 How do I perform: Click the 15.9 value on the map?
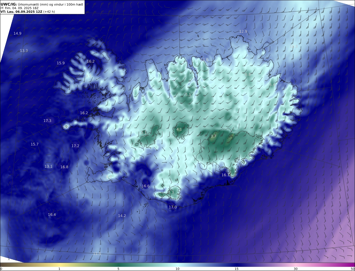click(x=61, y=63)
